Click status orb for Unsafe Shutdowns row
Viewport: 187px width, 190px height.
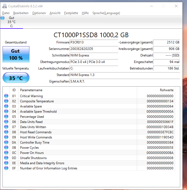point(6,158)
